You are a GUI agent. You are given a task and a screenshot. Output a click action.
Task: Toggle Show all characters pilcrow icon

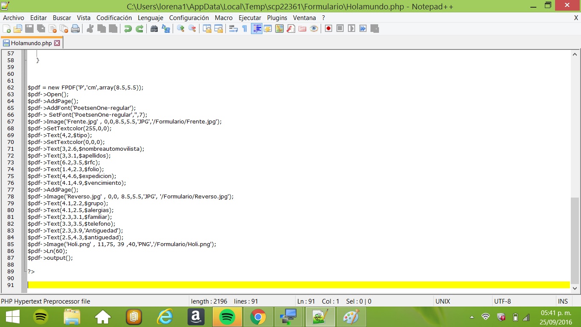point(245,29)
